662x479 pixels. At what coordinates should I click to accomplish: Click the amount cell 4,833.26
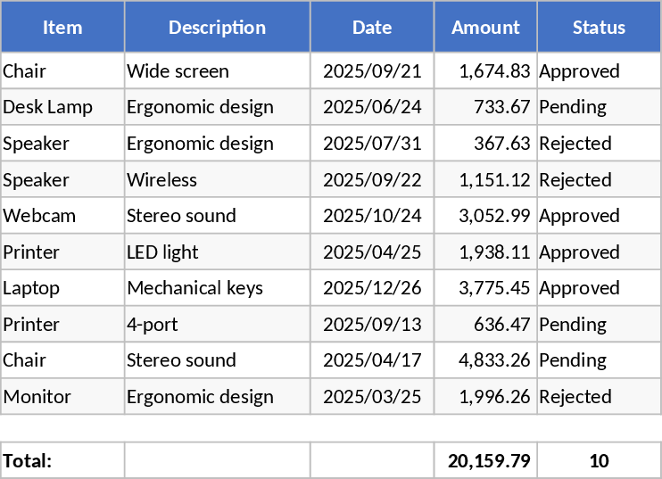[x=485, y=360]
